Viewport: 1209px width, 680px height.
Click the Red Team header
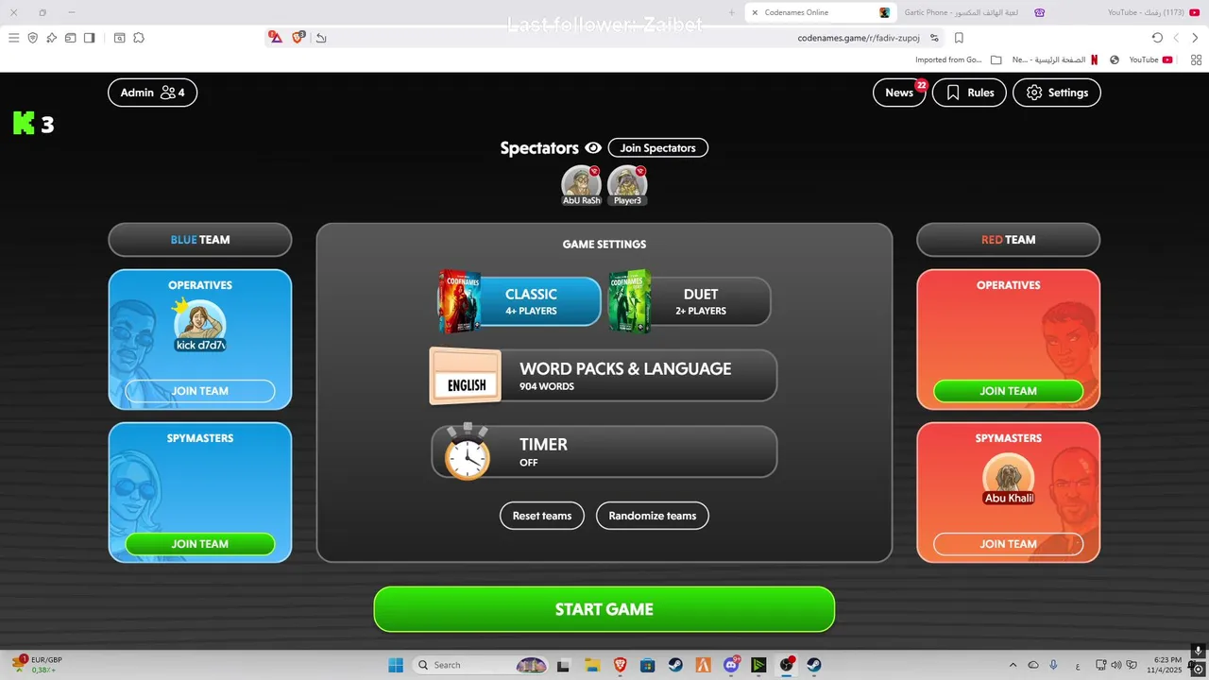coord(1009,240)
